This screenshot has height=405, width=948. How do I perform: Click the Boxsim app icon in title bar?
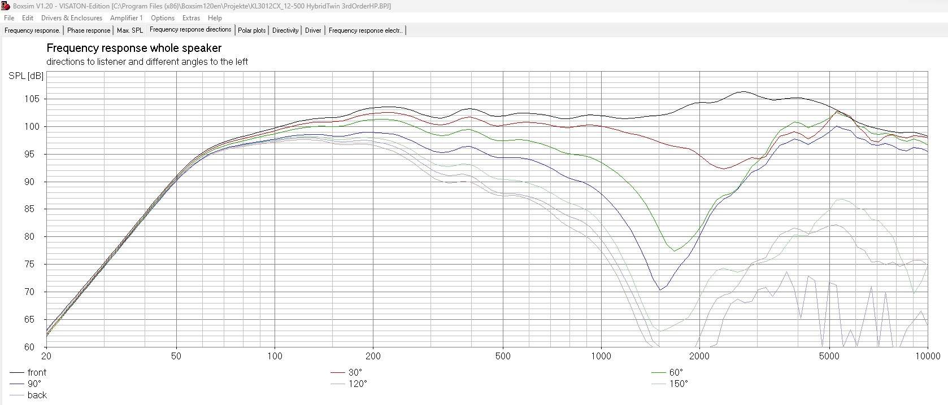[6, 6]
